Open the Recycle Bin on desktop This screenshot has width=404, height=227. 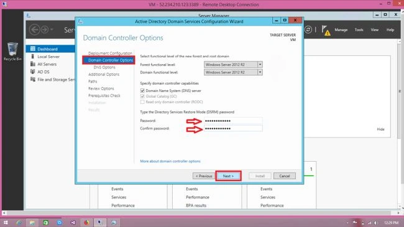tap(12, 52)
